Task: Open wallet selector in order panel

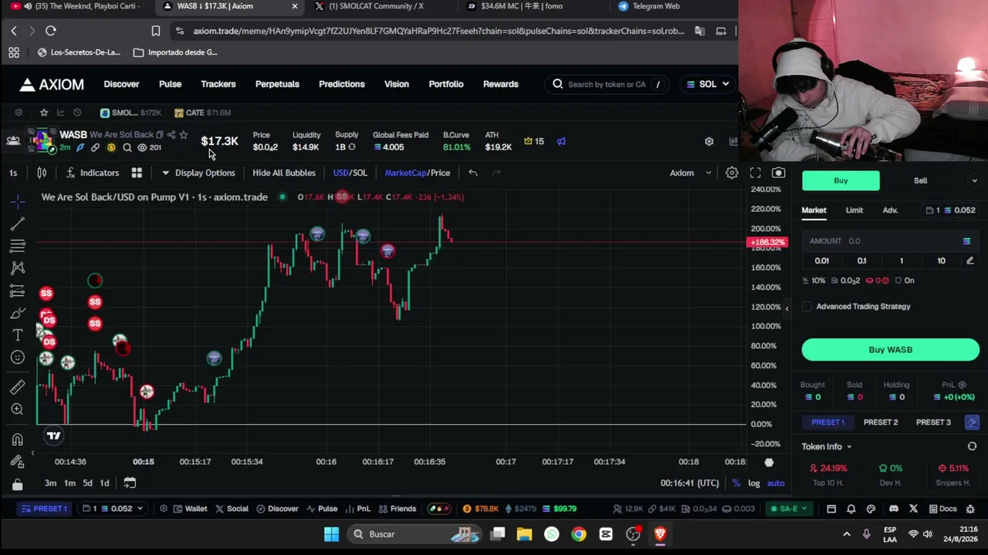Action: 952,210
